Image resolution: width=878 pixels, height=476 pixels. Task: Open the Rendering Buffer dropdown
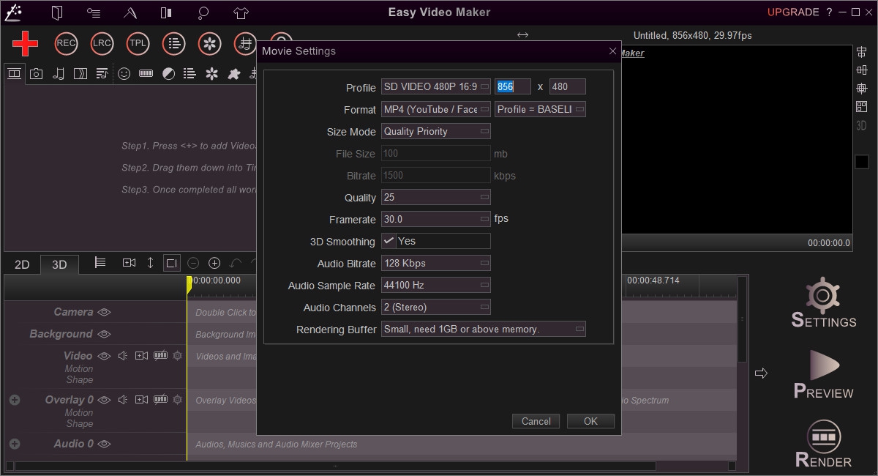point(484,329)
